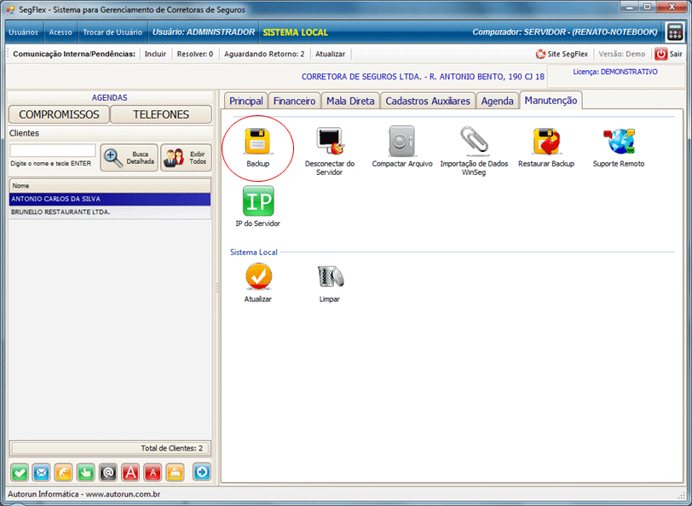Click the orange Atualizar checkmark icon
This screenshot has width=692, height=506.
point(258,276)
